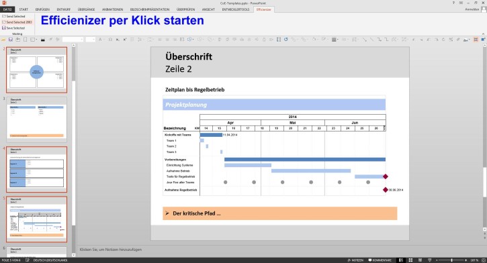Image resolution: width=487 pixels, height=263 pixels.
Task: Open the font size combo box
Action: (91, 40)
